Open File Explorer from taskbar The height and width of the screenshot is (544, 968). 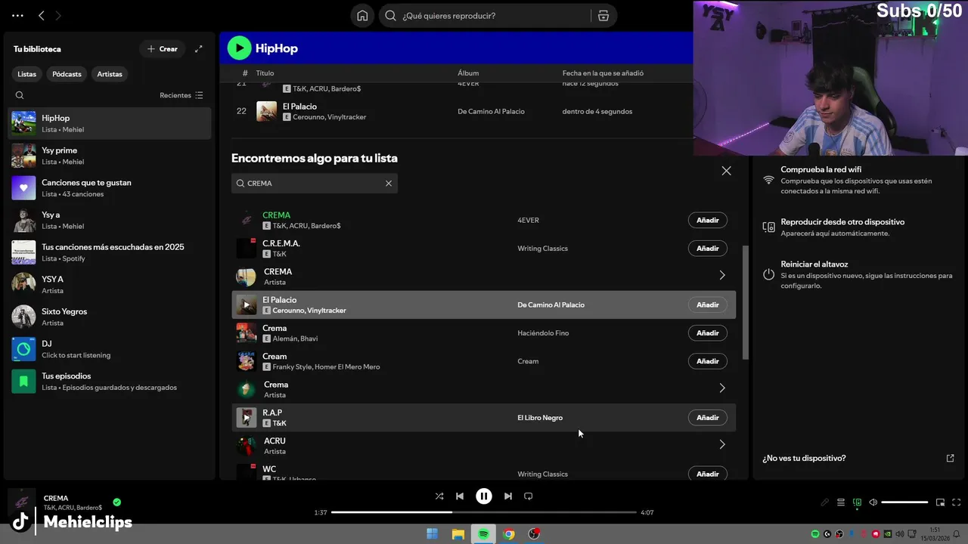point(458,534)
